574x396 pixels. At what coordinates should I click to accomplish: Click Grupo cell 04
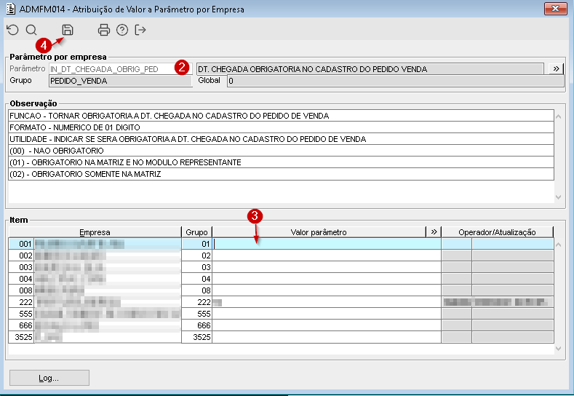(197, 279)
